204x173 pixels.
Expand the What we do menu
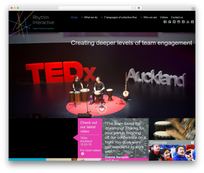[89, 17]
